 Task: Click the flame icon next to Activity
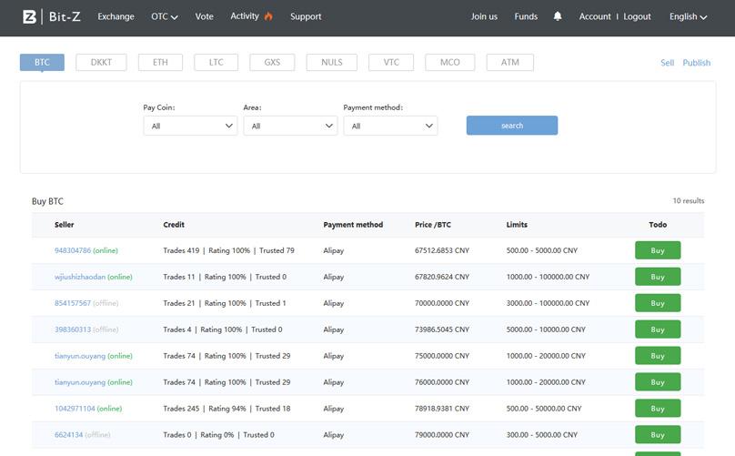(268, 16)
